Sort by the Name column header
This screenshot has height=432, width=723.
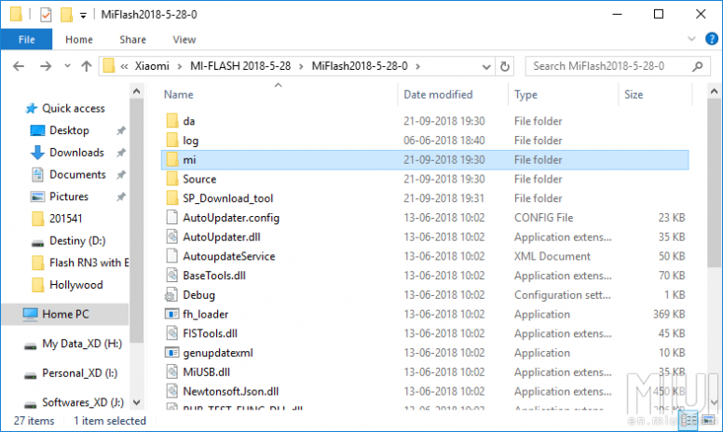click(x=179, y=94)
